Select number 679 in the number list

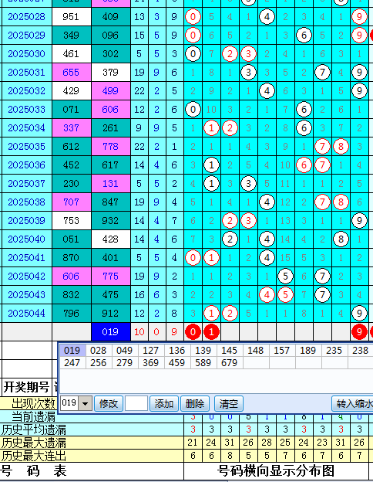230,363
